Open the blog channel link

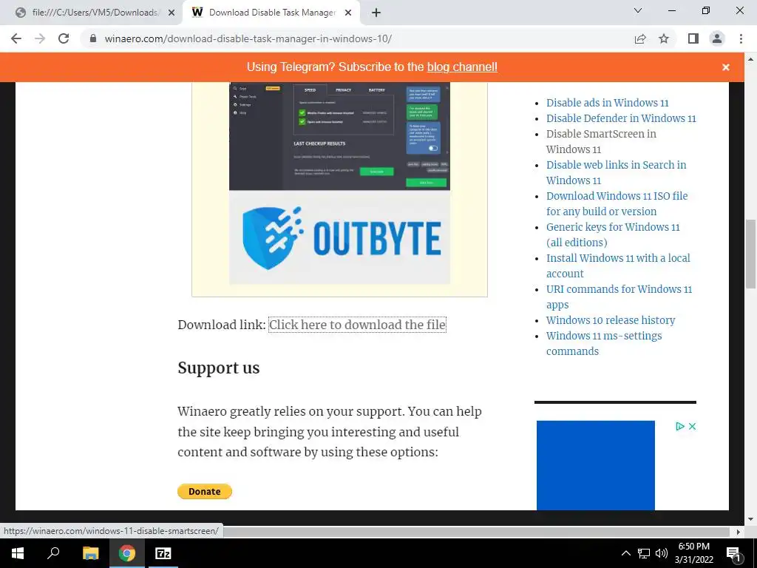point(462,67)
